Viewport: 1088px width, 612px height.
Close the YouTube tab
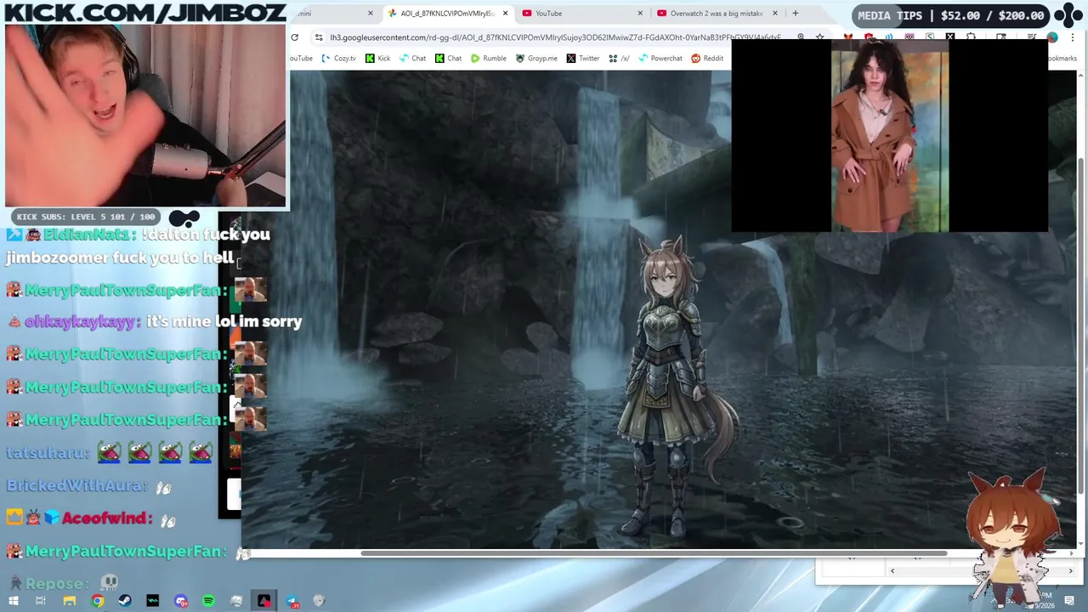(x=640, y=14)
